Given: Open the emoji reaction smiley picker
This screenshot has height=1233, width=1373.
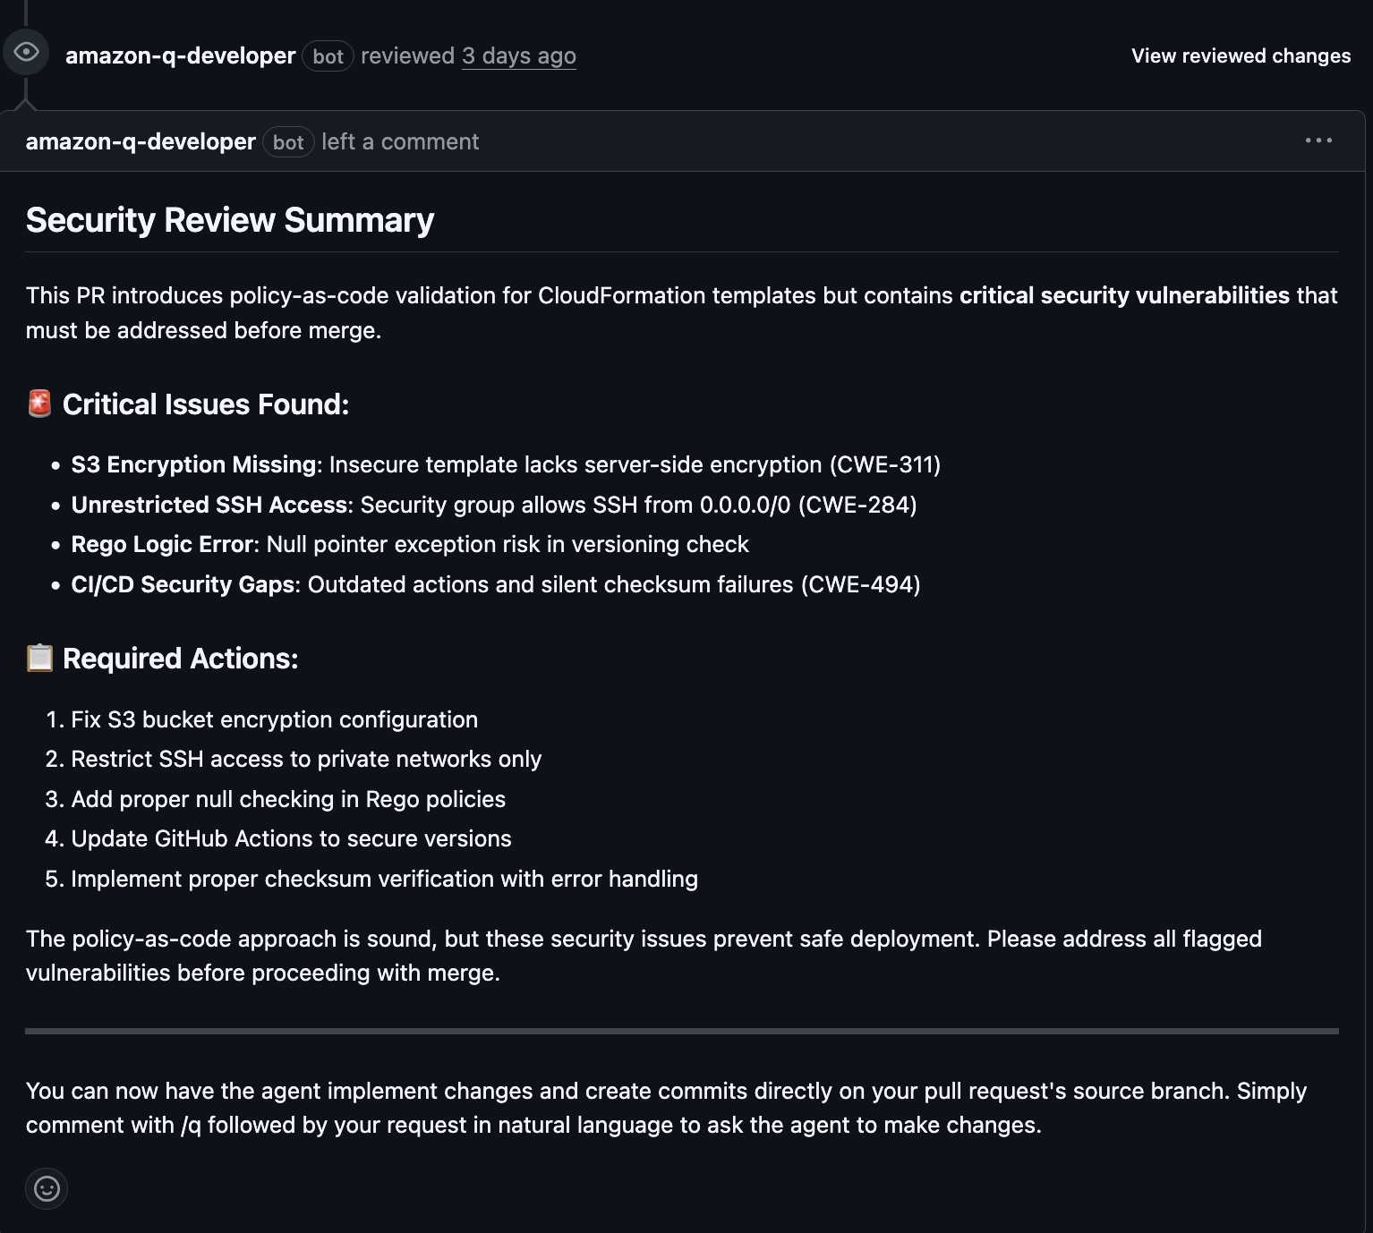Looking at the screenshot, I should point(47,1189).
